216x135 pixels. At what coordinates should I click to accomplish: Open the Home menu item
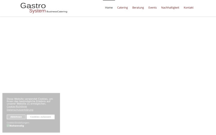pyautogui.click(x=109, y=8)
